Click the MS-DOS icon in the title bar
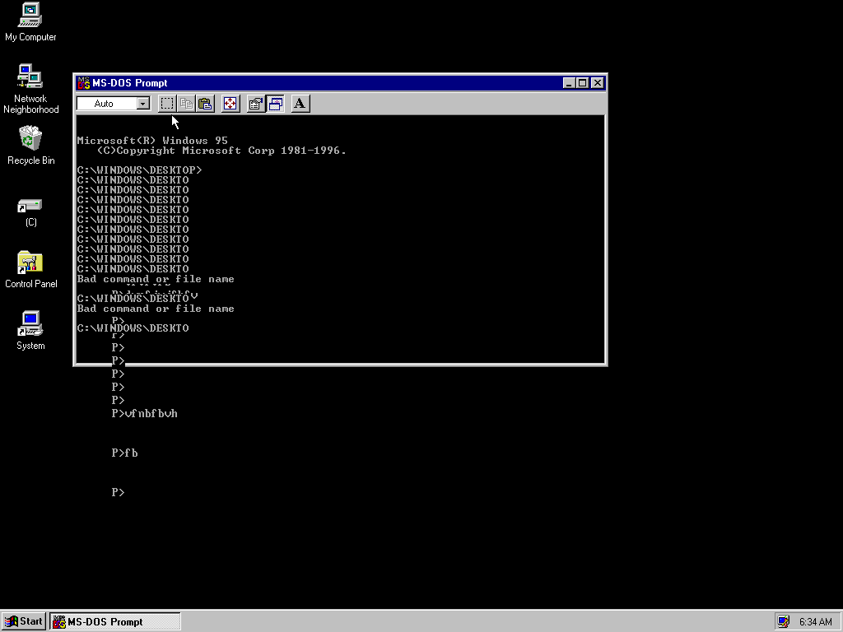 pos(83,82)
